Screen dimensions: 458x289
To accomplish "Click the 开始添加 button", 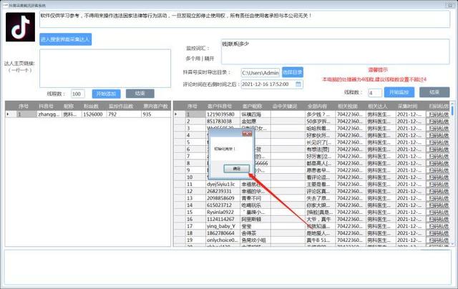I will [x=107, y=94].
